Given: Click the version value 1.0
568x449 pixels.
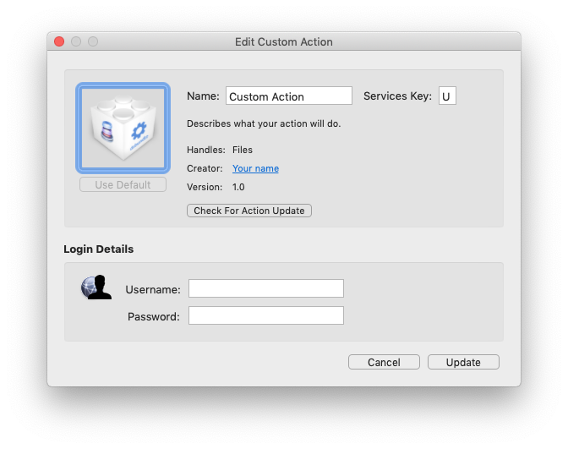Looking at the screenshot, I should 238,187.
